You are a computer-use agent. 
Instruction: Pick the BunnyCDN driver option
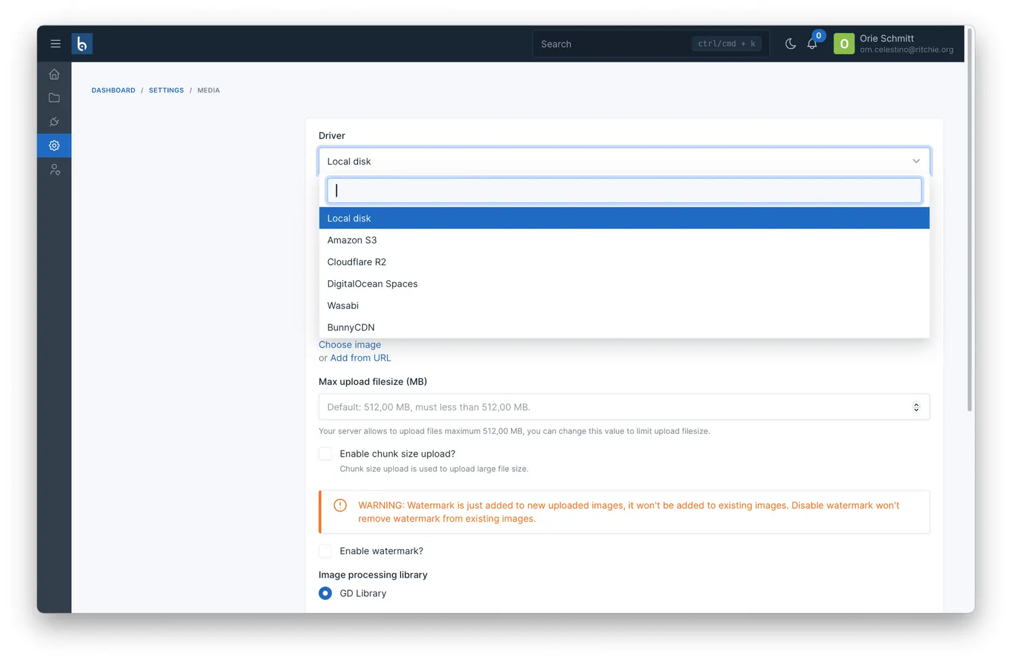click(x=624, y=327)
